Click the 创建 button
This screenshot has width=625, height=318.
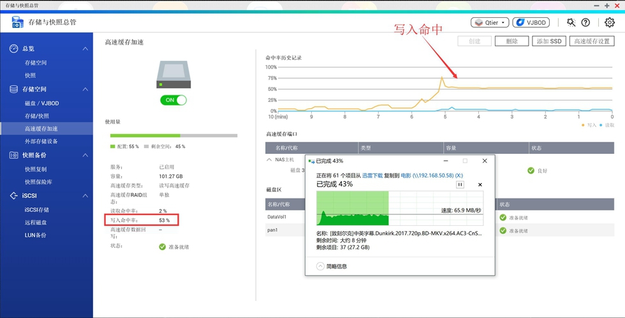pos(474,41)
